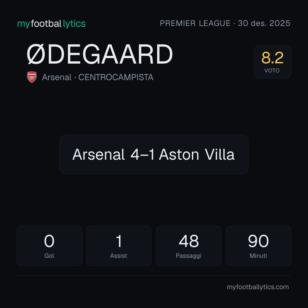Select the 30 des. 2025 date
The height and width of the screenshot is (308, 308).
[264, 23]
